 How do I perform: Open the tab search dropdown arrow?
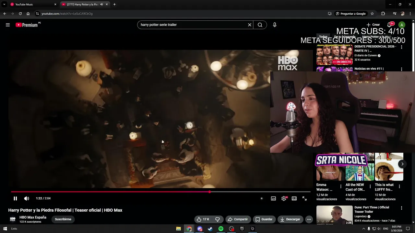tap(4, 5)
